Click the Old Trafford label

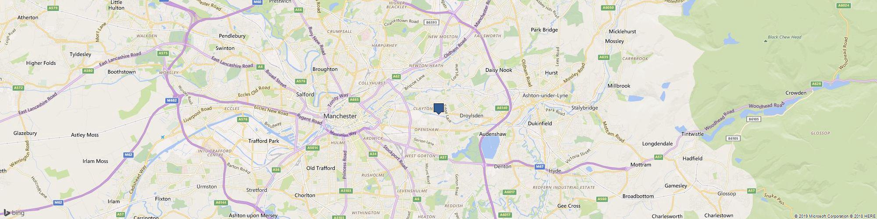(321, 168)
